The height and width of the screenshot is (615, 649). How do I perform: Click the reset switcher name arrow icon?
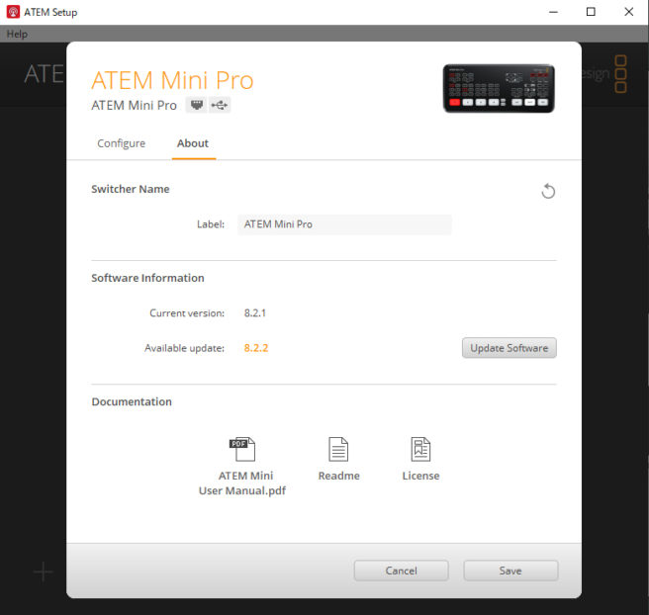[548, 191]
